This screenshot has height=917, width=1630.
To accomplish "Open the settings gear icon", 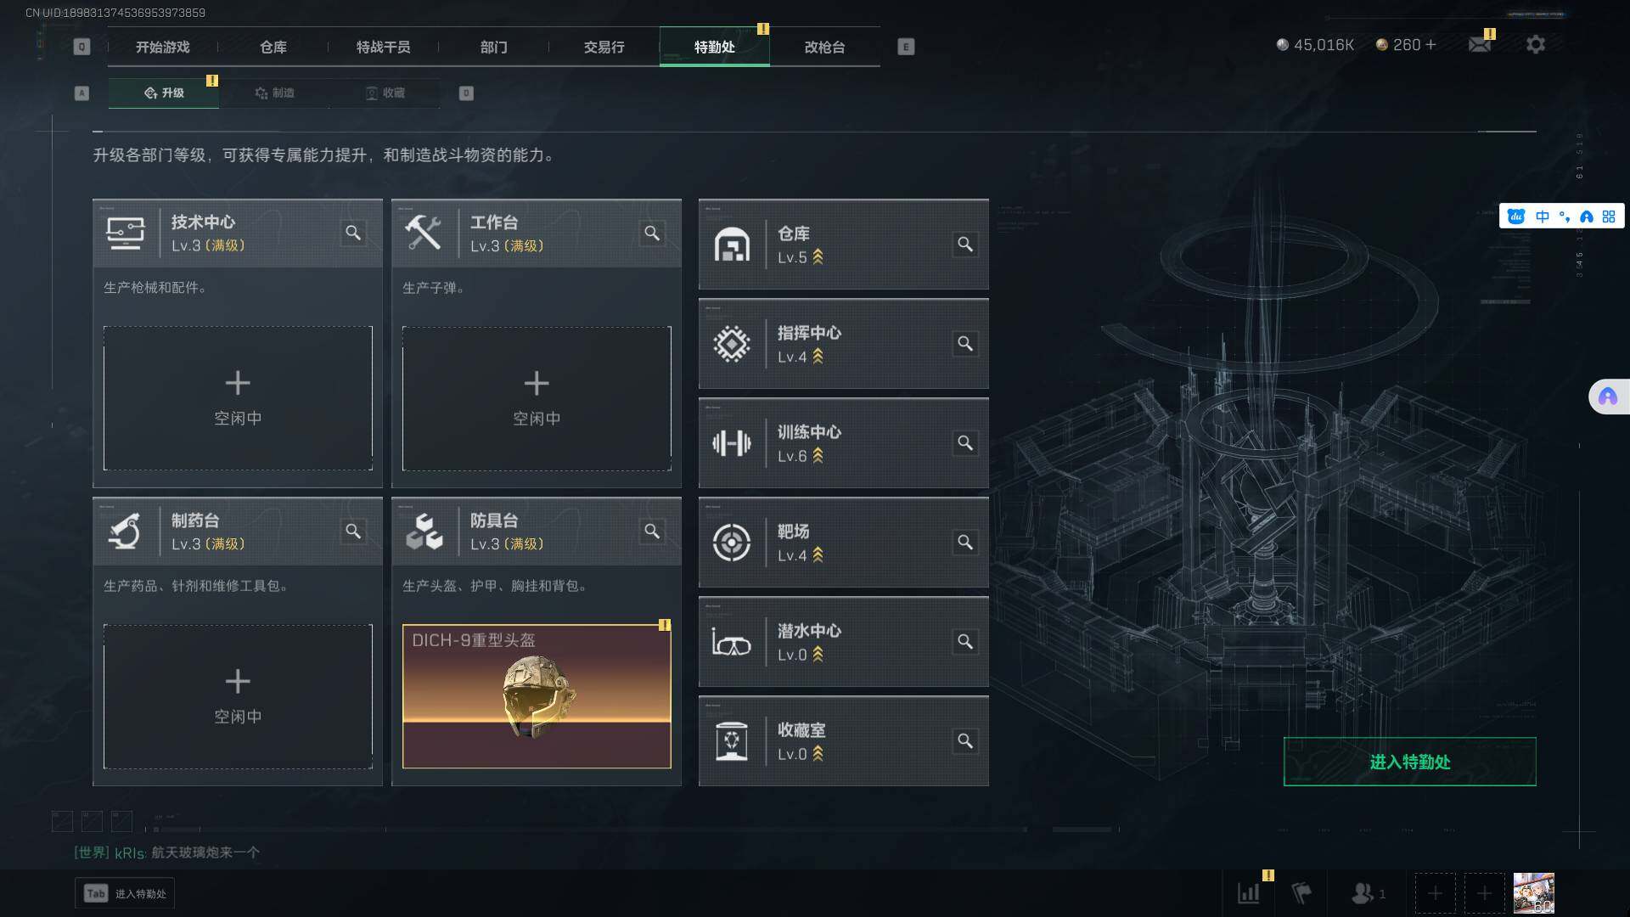I will coord(1536,44).
